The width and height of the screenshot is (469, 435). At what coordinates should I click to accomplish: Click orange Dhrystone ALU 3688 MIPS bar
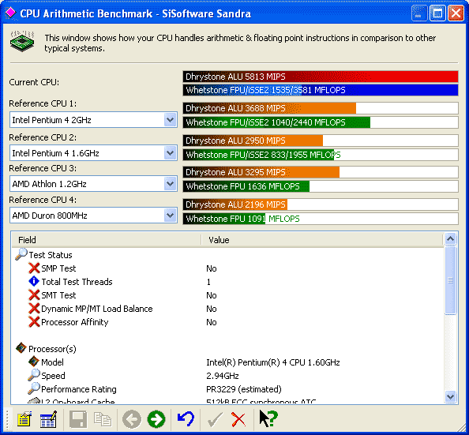[x=321, y=108]
